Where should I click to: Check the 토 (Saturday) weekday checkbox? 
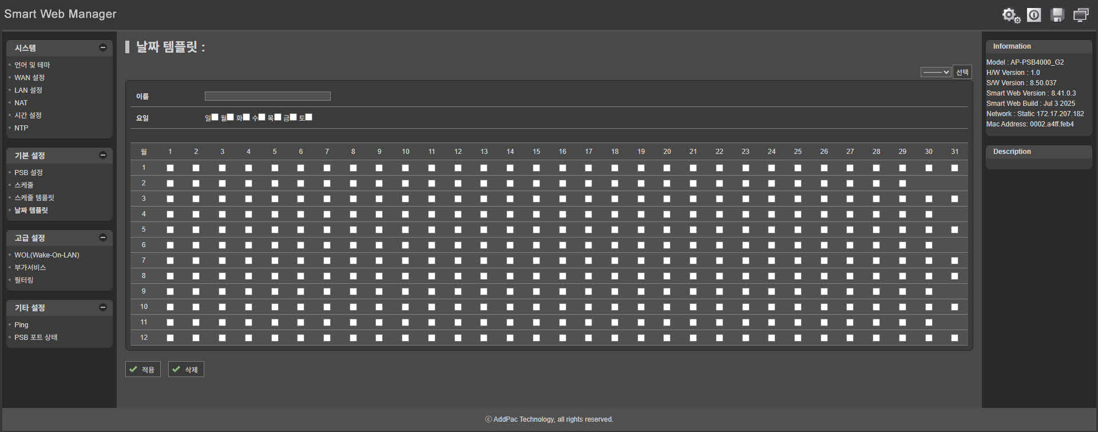309,117
